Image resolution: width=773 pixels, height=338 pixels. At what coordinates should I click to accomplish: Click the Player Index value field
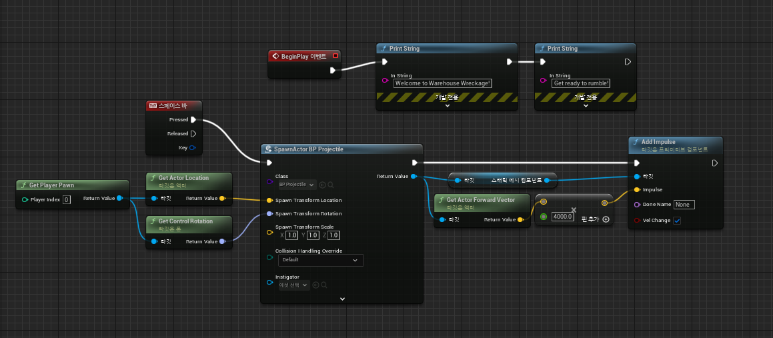[67, 199]
